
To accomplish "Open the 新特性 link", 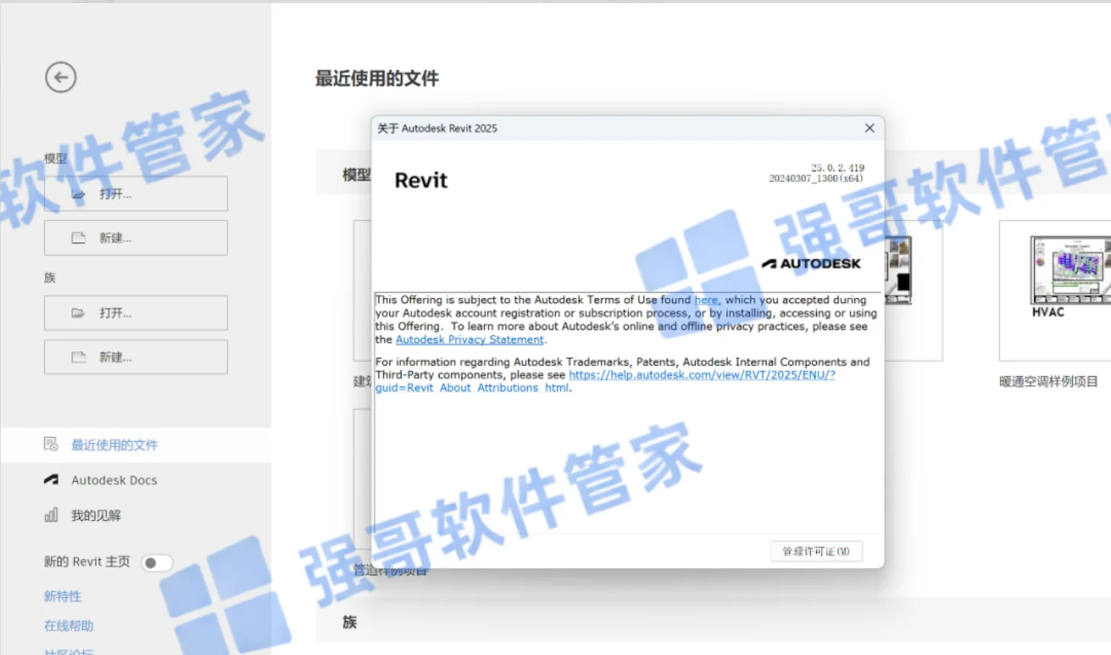I will [x=62, y=596].
